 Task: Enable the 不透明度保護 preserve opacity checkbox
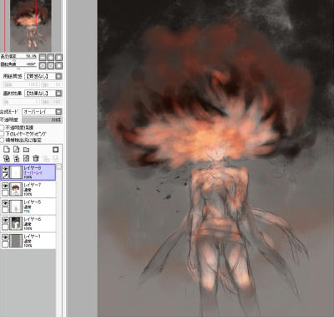[3, 128]
